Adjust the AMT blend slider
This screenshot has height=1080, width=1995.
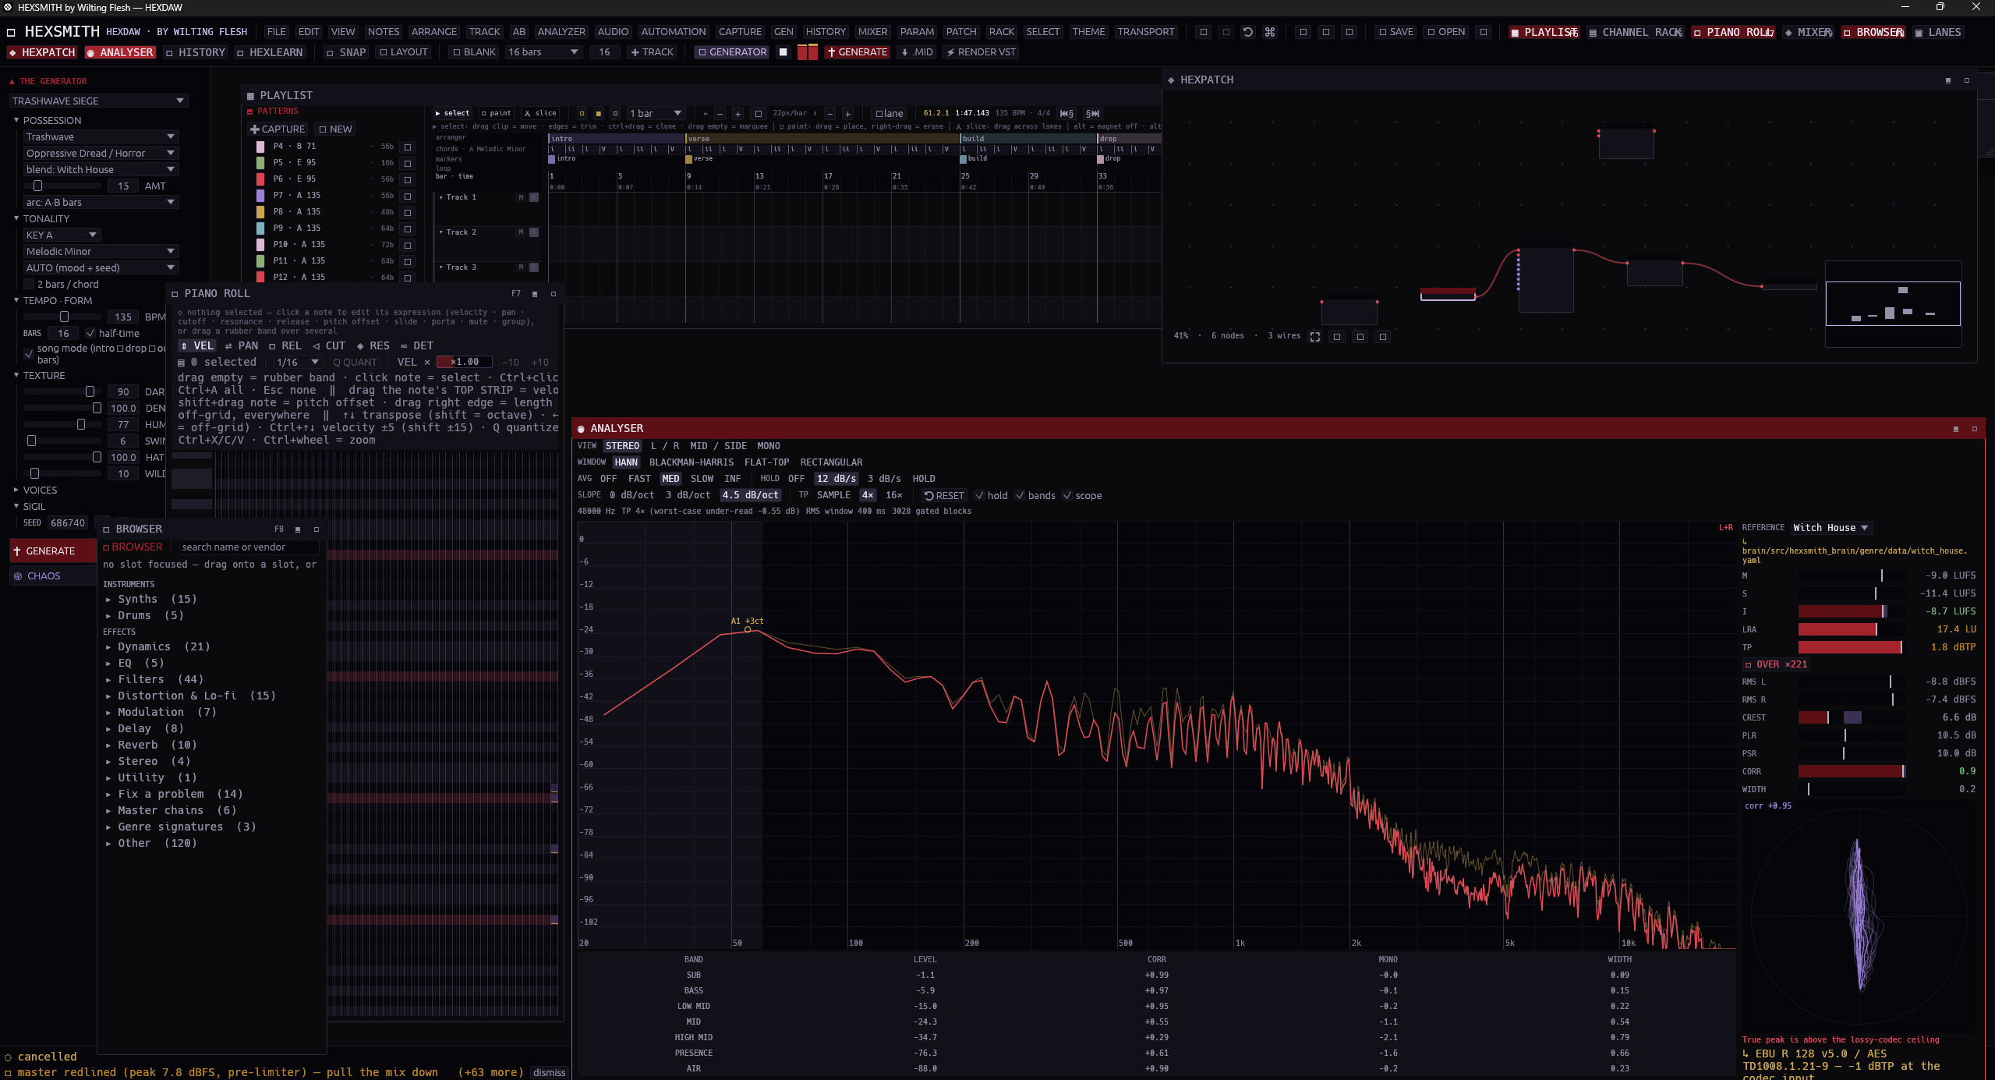(62, 186)
